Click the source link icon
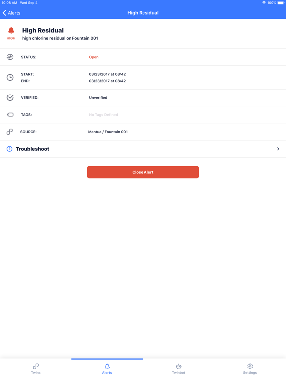The width and height of the screenshot is (286, 382). tap(10, 132)
